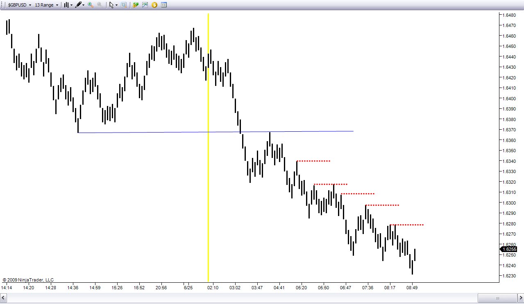This screenshot has height=304, width=524.
Task: Select the red dotted line near 1.6298
Action: point(382,205)
